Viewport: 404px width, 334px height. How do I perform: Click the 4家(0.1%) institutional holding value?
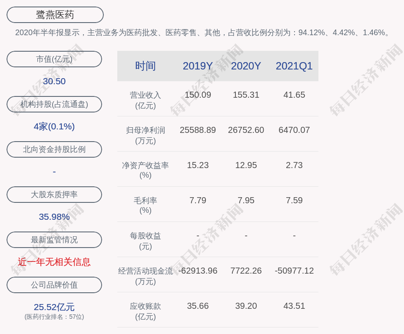(x=54, y=126)
